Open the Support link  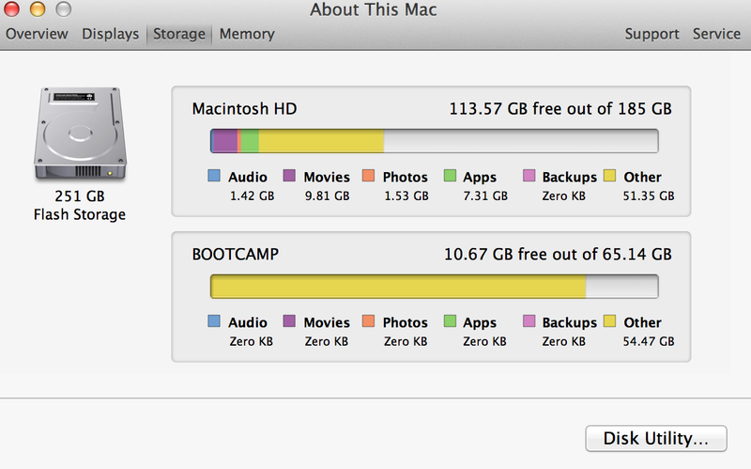coord(651,34)
